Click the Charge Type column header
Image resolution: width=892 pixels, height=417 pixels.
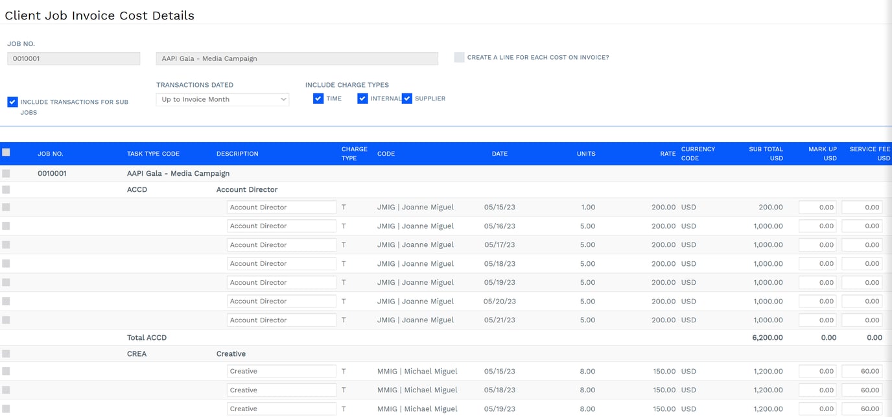[x=354, y=154]
